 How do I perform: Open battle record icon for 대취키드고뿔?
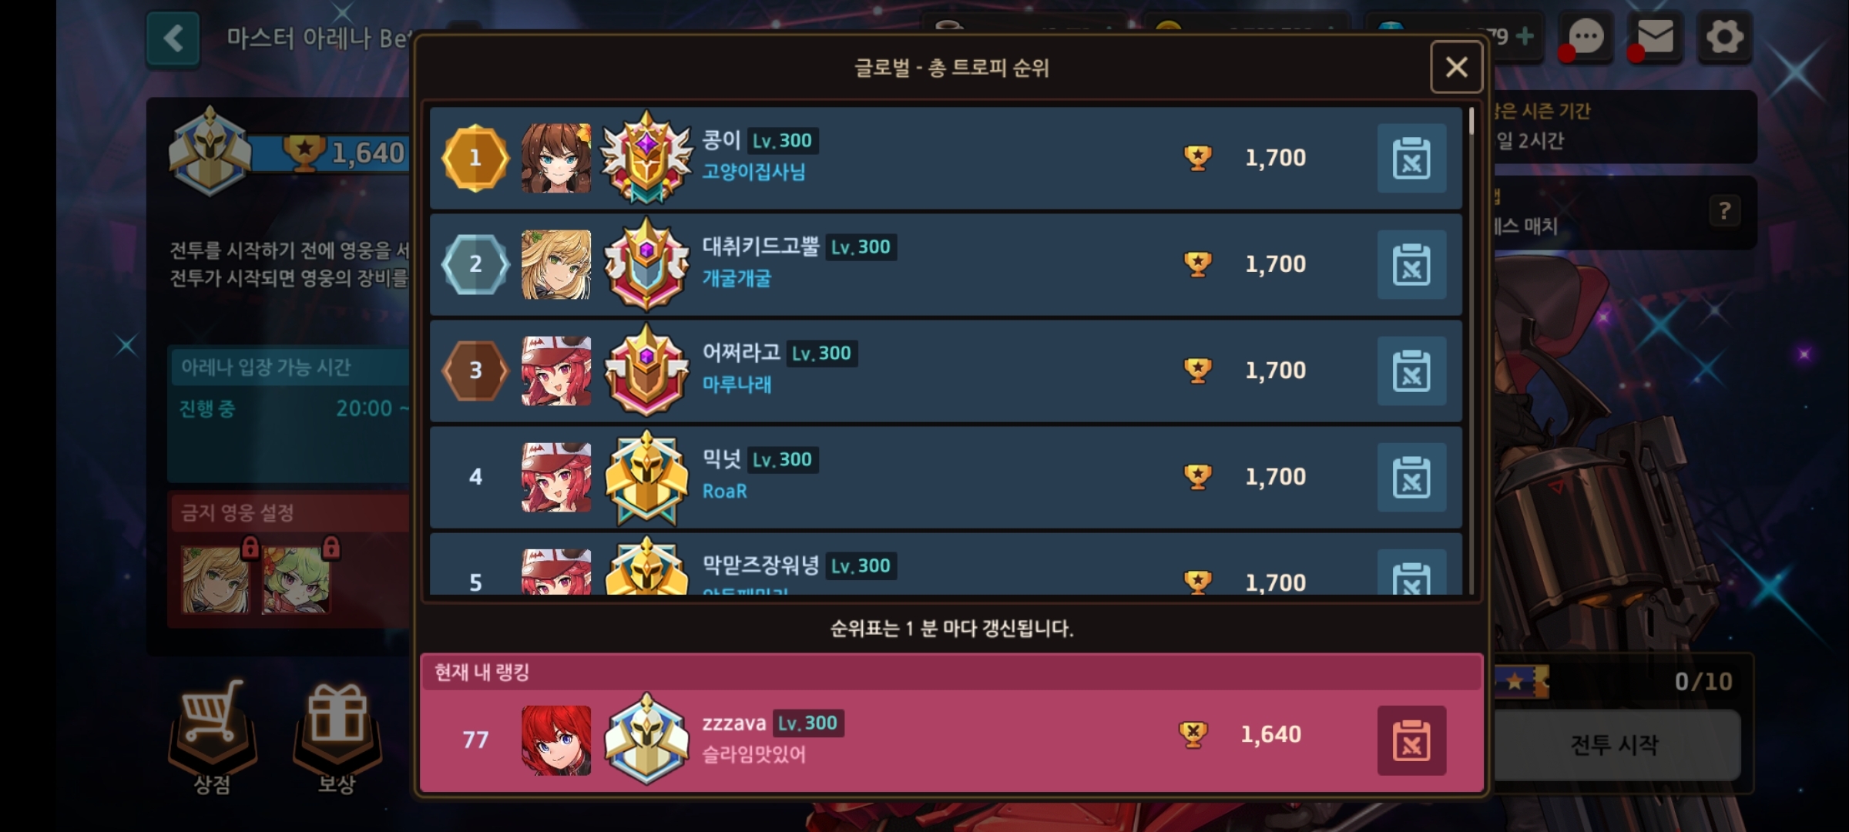coord(1411,264)
